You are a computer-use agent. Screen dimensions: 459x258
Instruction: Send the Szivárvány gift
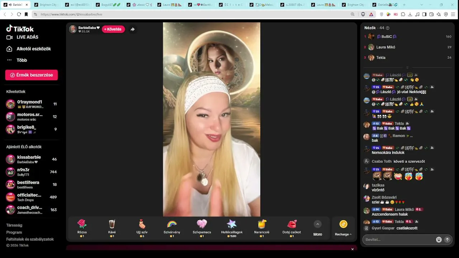point(172,228)
